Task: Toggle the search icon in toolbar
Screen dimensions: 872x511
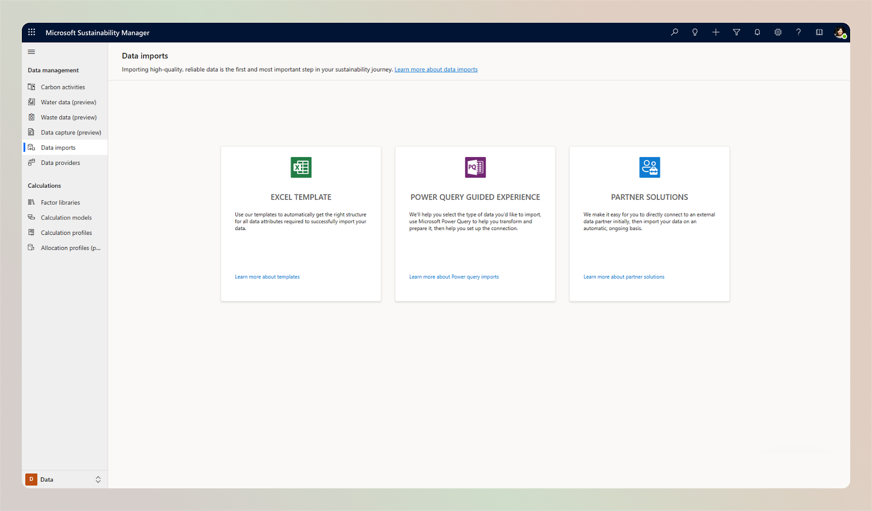Action: coord(674,32)
